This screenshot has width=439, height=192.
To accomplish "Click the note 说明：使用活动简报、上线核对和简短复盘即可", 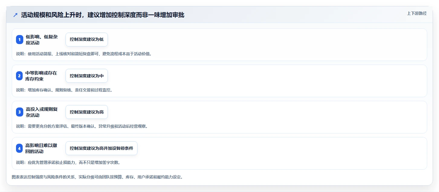I will pos(84,54).
